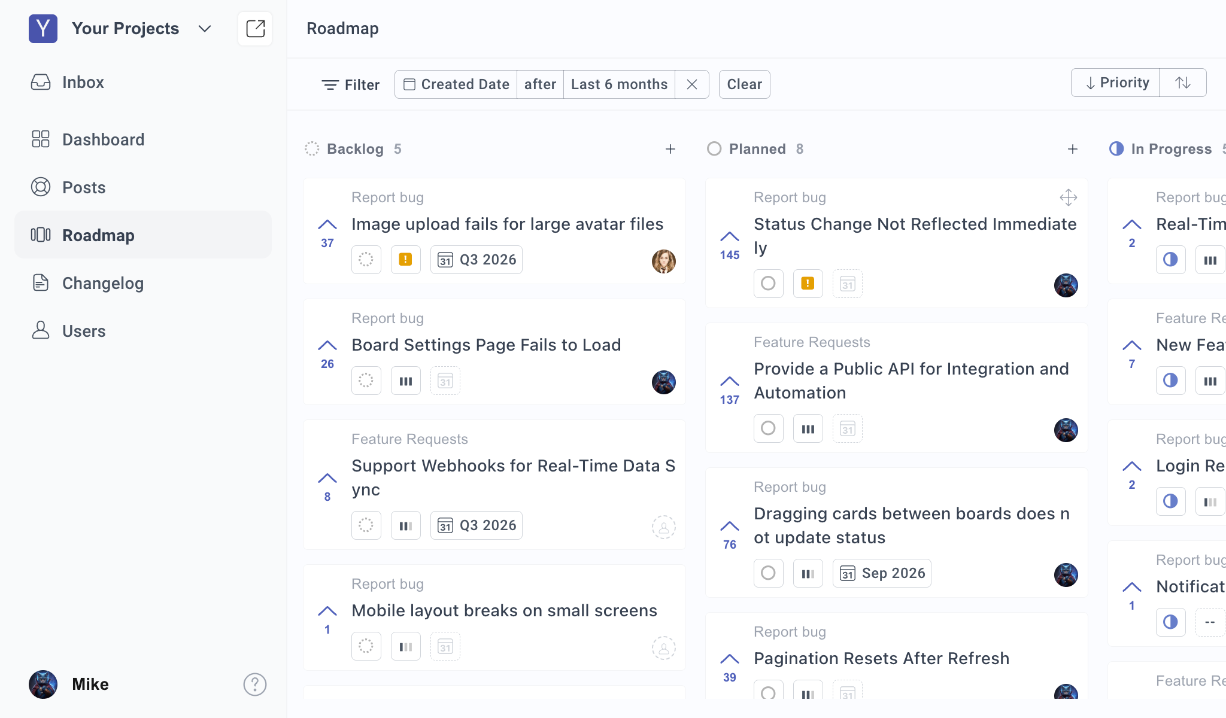This screenshot has height=718, width=1226.
Task: Expand the Your Projects dropdown
Action: pos(204,28)
